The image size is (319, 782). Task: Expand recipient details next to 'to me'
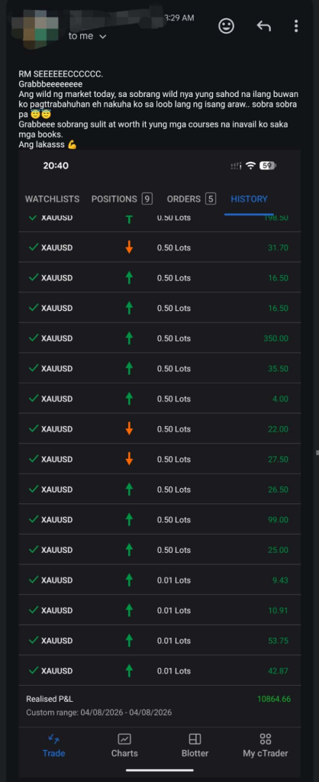[x=103, y=37]
